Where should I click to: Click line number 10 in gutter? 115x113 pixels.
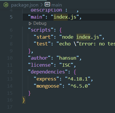click(x=10, y=58)
